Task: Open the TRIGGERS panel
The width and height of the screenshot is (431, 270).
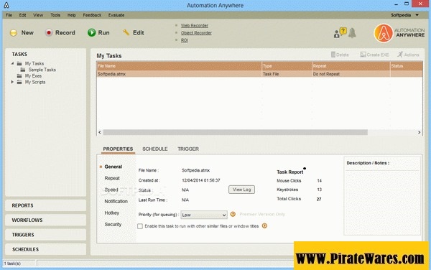Action: pyautogui.click(x=46, y=235)
